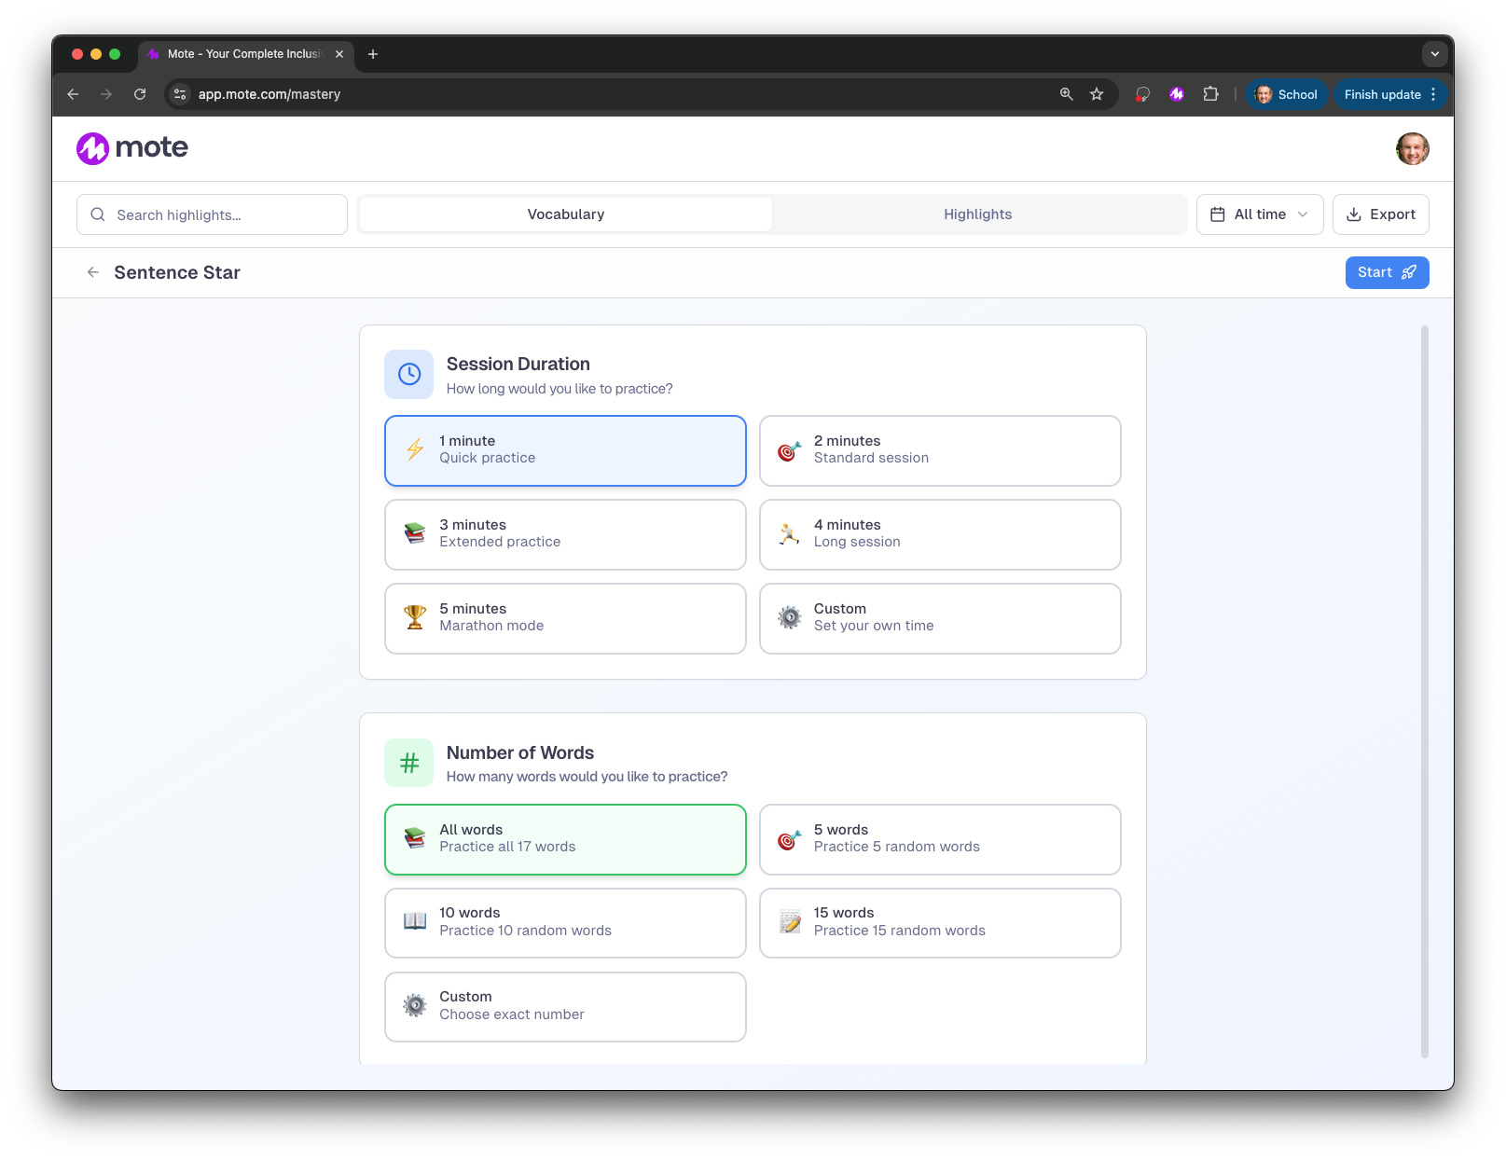Click the hash icon beside Number of Words
Viewport: 1506px width, 1159px height.
click(x=409, y=763)
